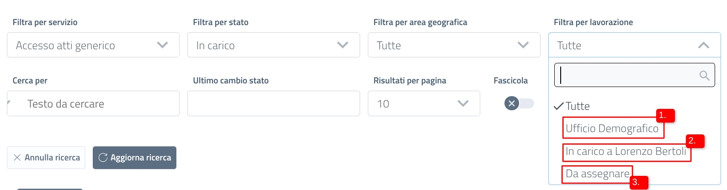This screenshot has height=190, width=727.
Task: Pick the Tutte option in list
Action: tap(578, 106)
